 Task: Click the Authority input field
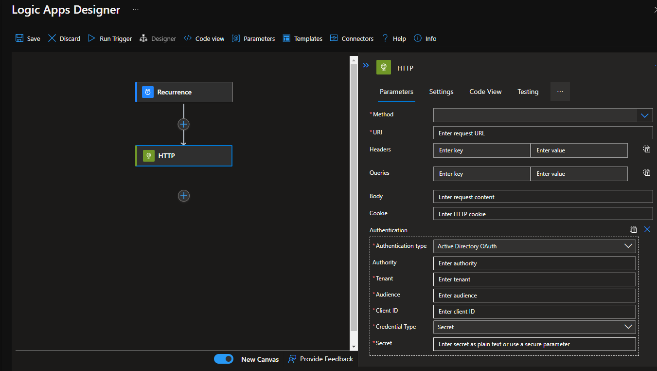click(x=534, y=263)
